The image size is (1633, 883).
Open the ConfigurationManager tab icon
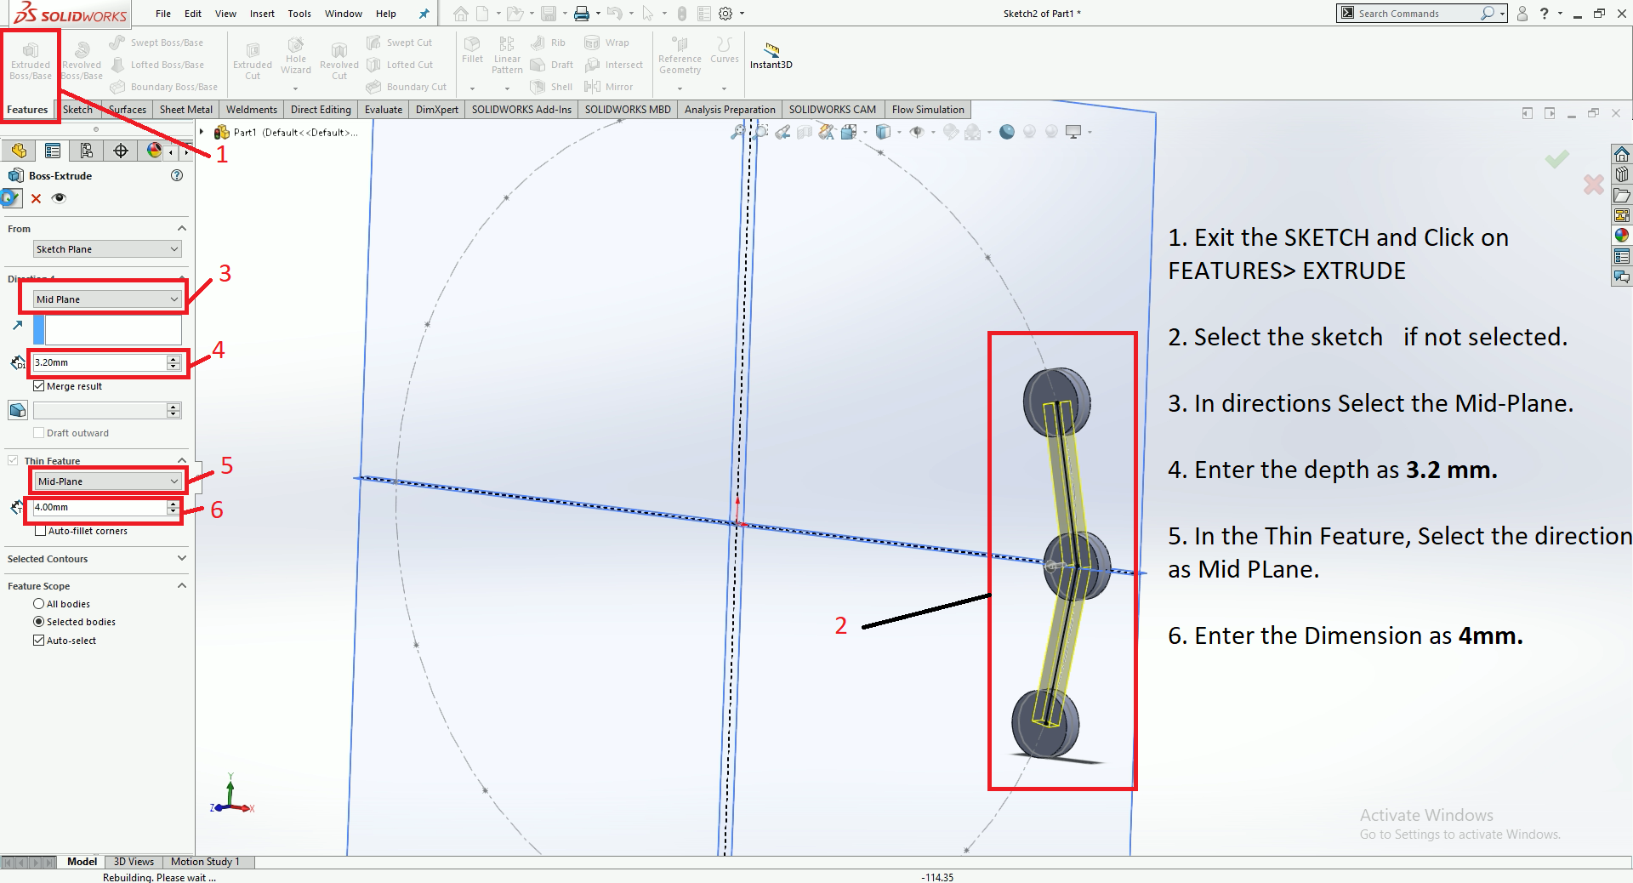coord(87,151)
